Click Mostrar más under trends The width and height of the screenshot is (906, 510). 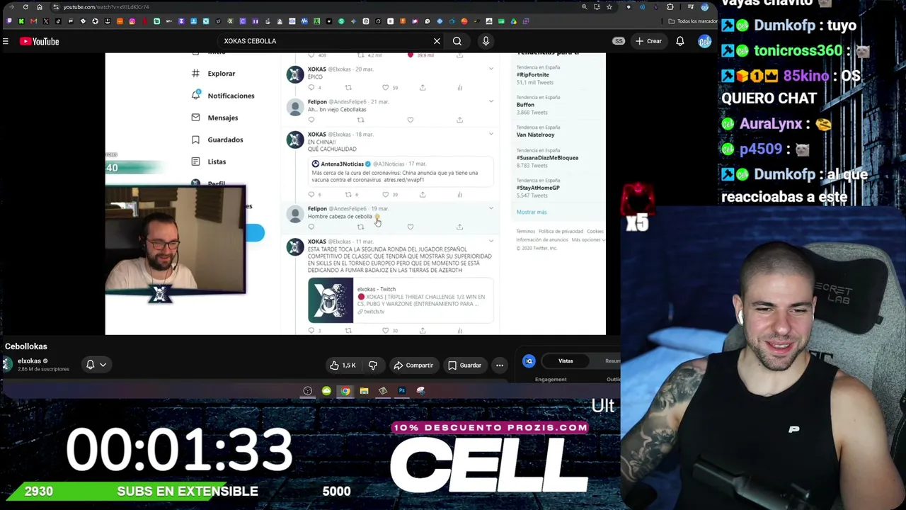coord(532,212)
